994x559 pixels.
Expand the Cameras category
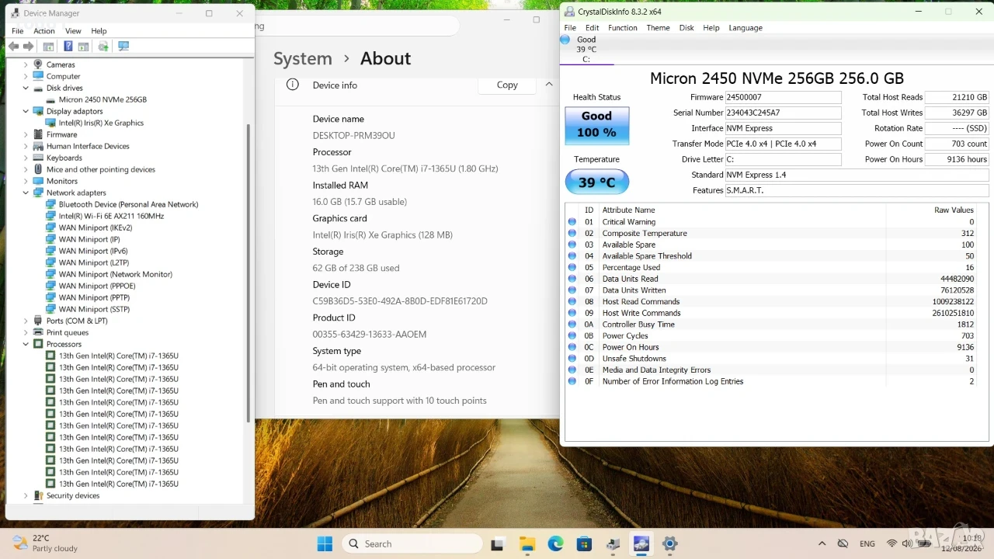coord(26,64)
